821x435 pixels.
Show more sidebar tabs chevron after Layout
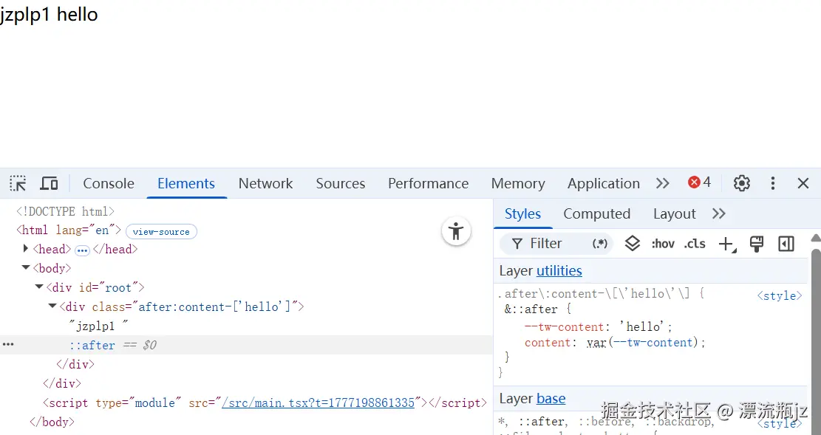[719, 213]
